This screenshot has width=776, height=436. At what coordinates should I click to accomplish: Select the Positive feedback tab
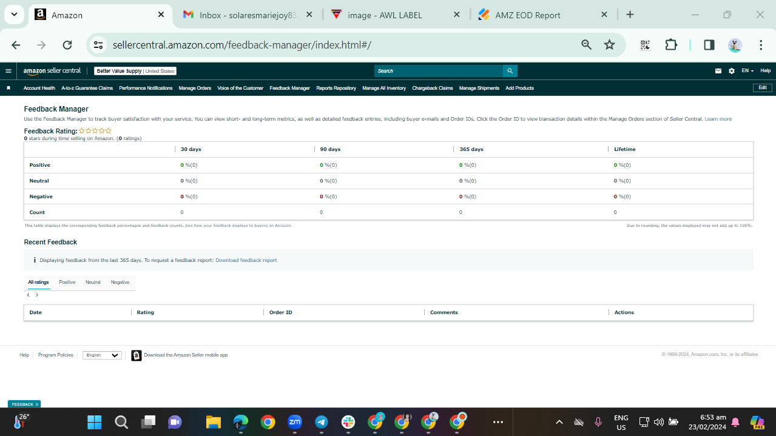click(67, 282)
